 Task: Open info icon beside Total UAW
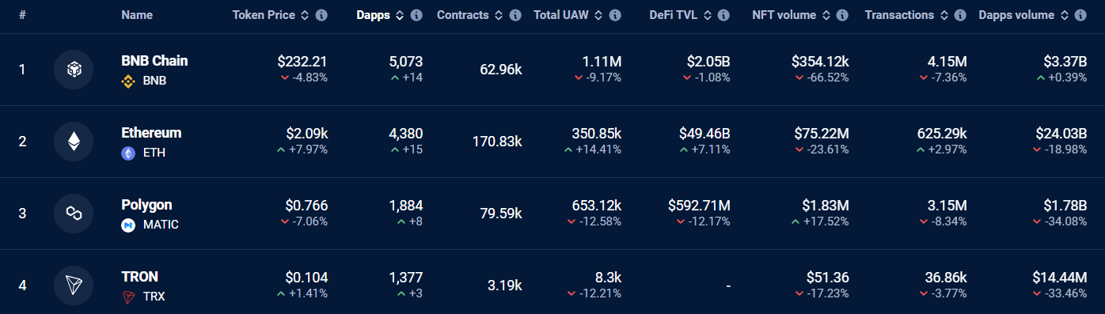[615, 15]
